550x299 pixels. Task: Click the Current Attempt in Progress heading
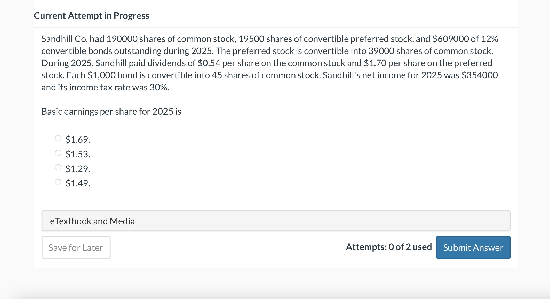(x=91, y=15)
